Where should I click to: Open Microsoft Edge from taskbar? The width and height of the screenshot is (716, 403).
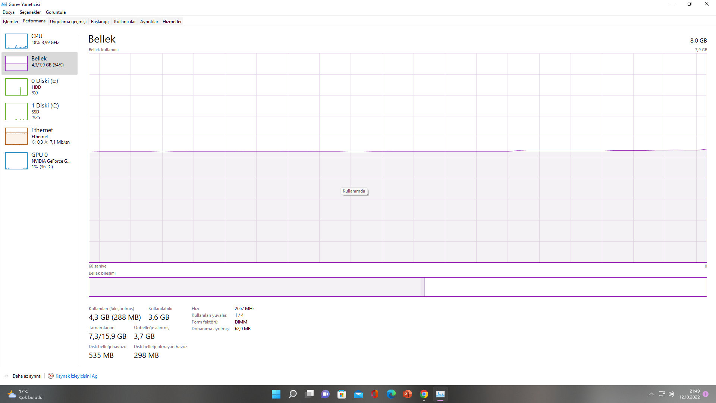pos(391,394)
